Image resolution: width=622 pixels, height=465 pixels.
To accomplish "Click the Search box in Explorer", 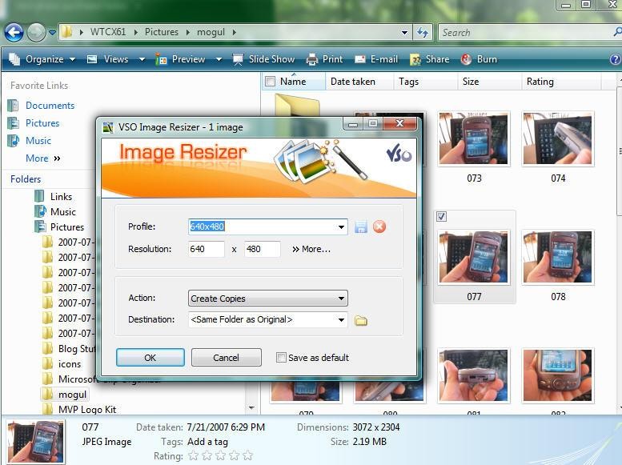I will coord(528,33).
